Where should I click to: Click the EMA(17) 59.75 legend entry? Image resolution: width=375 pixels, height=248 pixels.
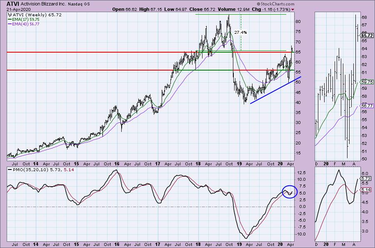pos(26,19)
